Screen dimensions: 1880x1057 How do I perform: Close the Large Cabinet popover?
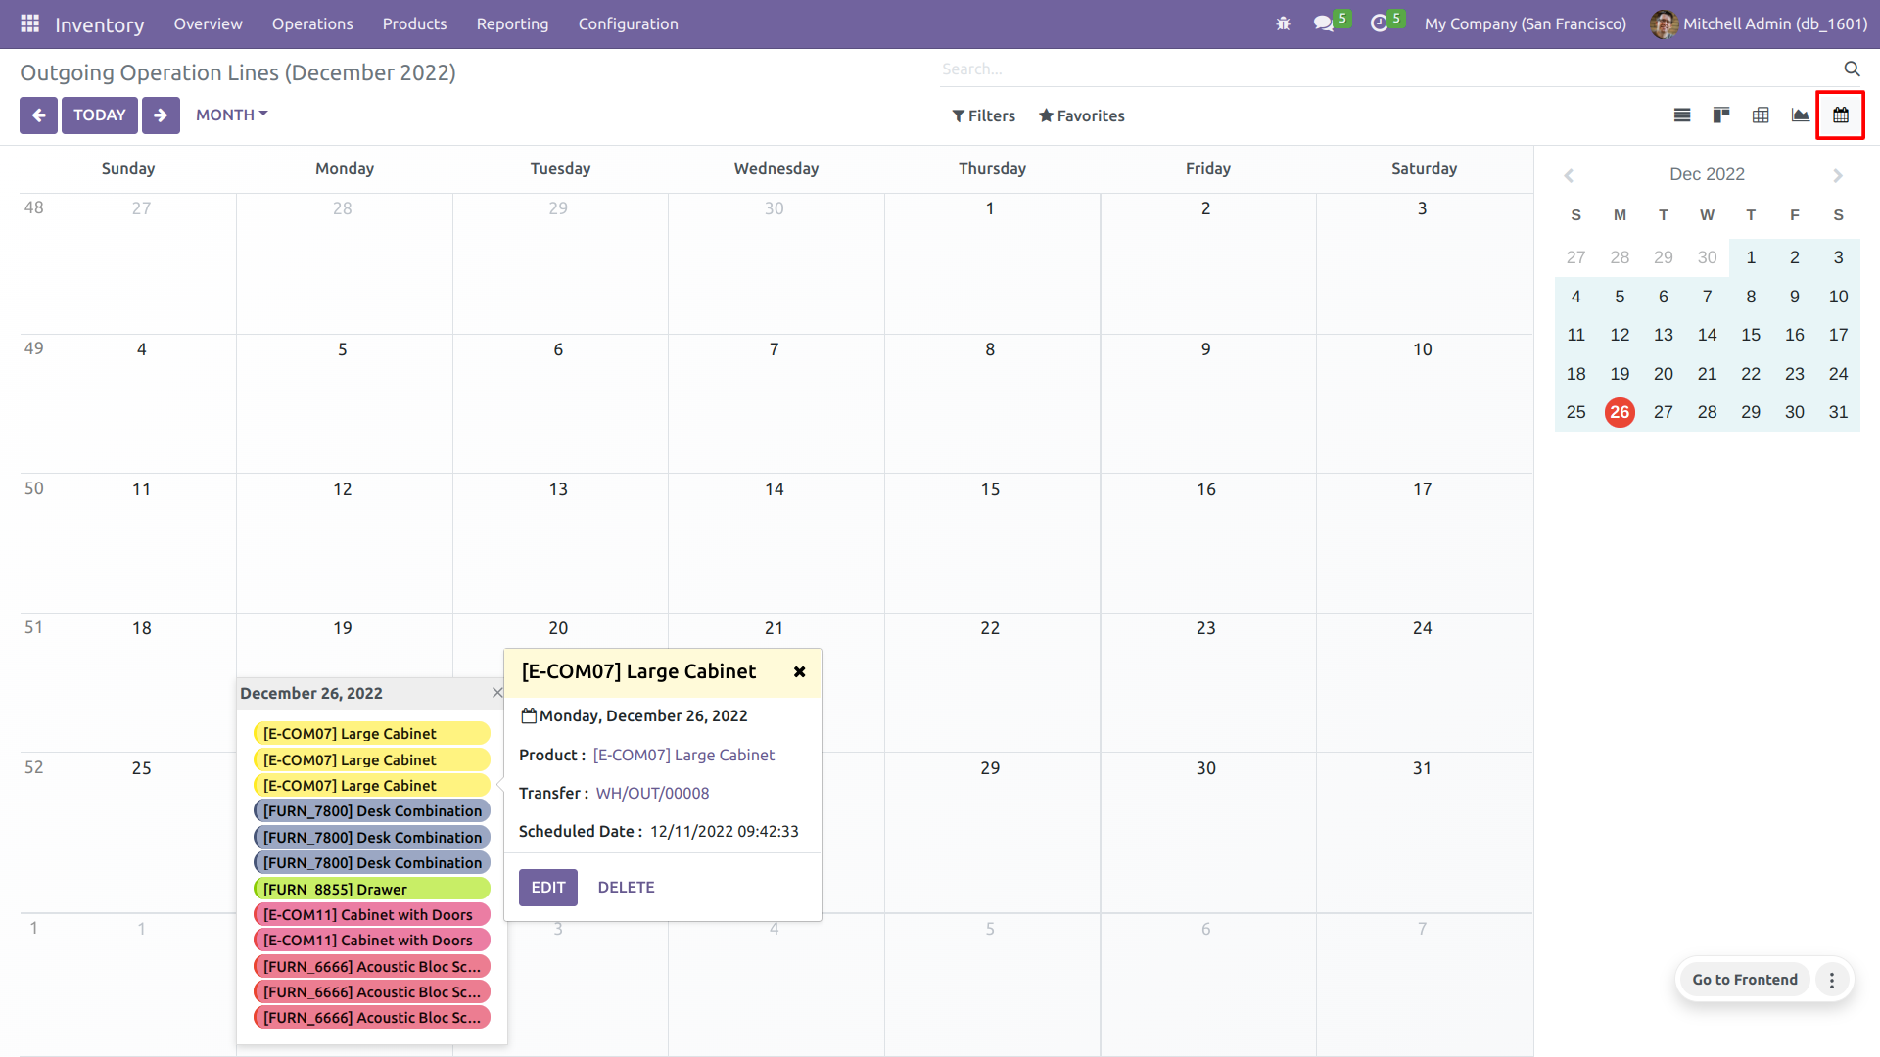click(x=799, y=671)
